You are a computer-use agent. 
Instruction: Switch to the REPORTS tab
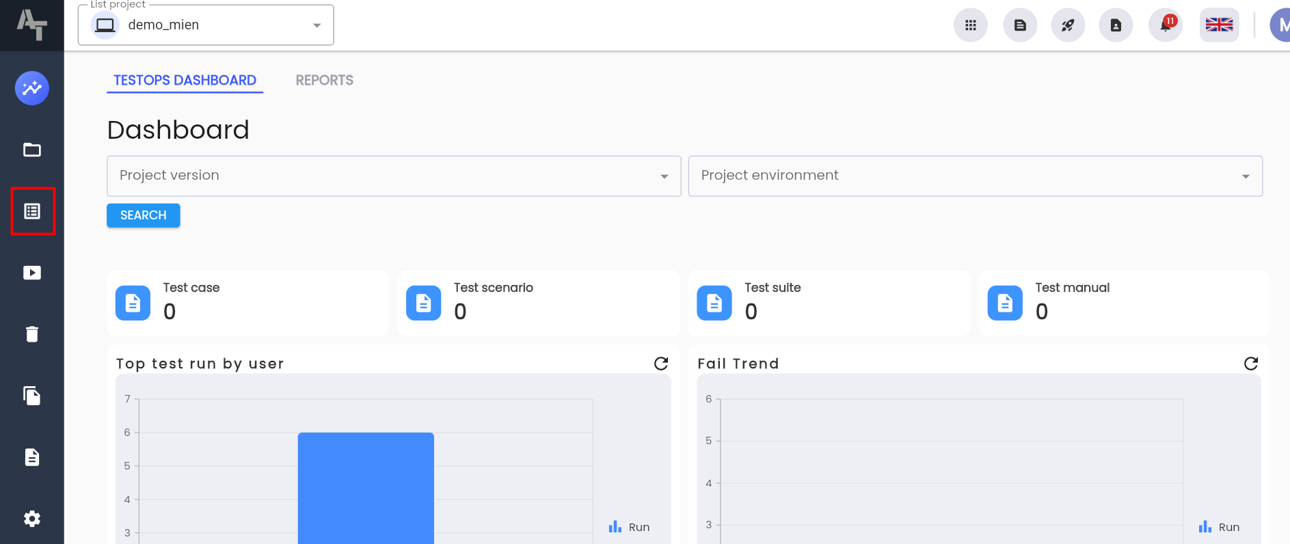[x=325, y=81]
